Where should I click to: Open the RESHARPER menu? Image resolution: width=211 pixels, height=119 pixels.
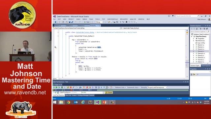[x=124, y=19]
